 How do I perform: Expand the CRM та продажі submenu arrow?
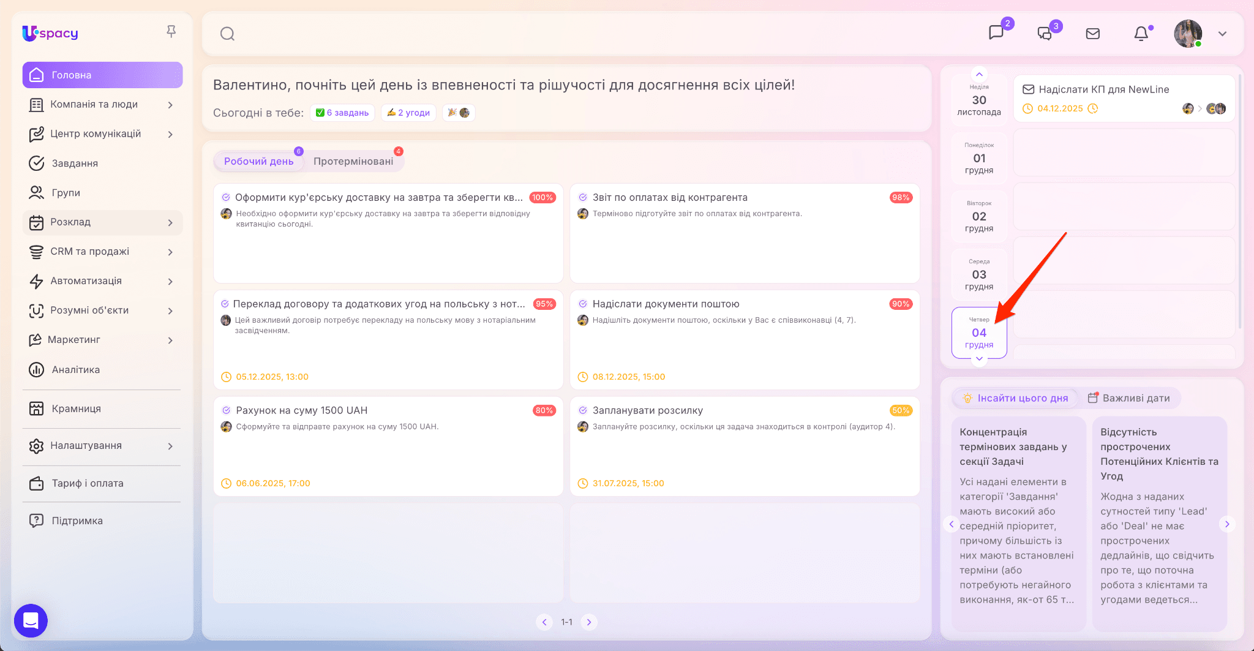click(x=170, y=252)
